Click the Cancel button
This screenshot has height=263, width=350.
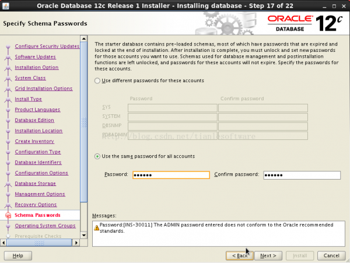click(331, 255)
